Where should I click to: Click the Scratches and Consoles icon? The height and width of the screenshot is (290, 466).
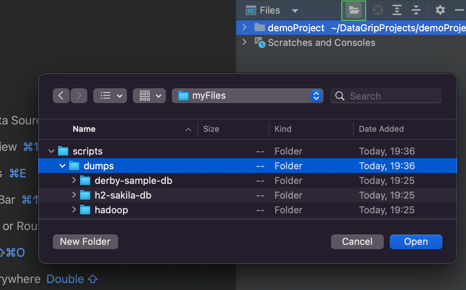pyautogui.click(x=260, y=43)
